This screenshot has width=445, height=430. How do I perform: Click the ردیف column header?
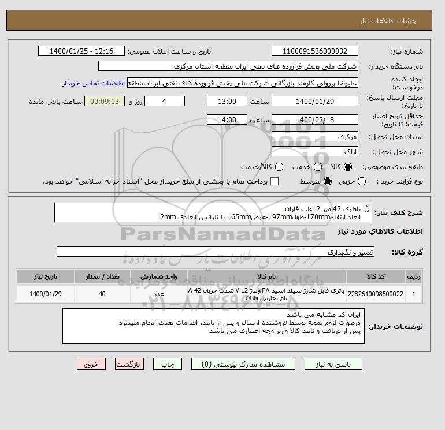pos(414,276)
